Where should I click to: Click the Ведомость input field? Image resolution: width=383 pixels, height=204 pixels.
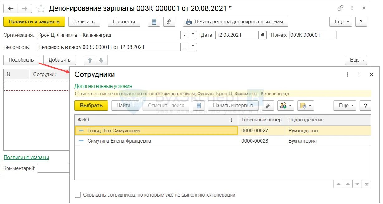[x=109, y=47]
